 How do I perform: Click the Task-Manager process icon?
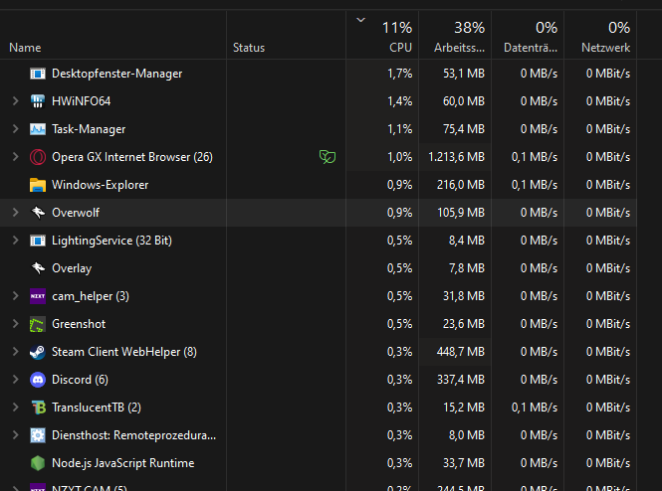coord(38,129)
